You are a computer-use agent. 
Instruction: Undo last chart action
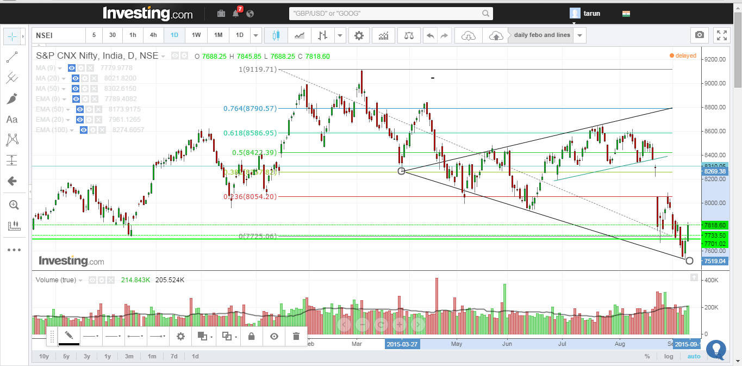pos(430,35)
